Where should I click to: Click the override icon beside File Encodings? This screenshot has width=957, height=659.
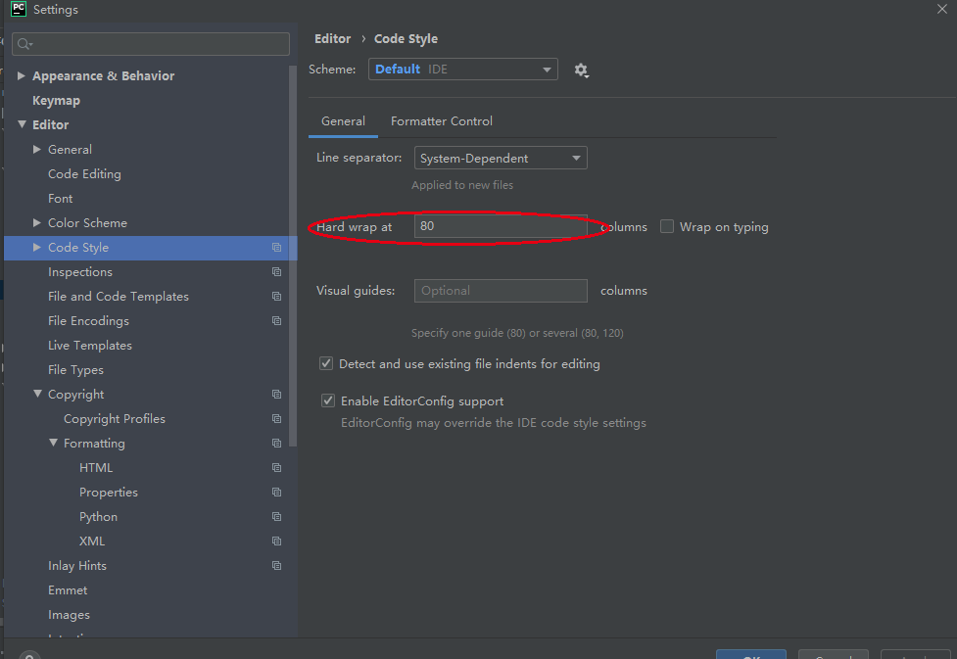276,320
